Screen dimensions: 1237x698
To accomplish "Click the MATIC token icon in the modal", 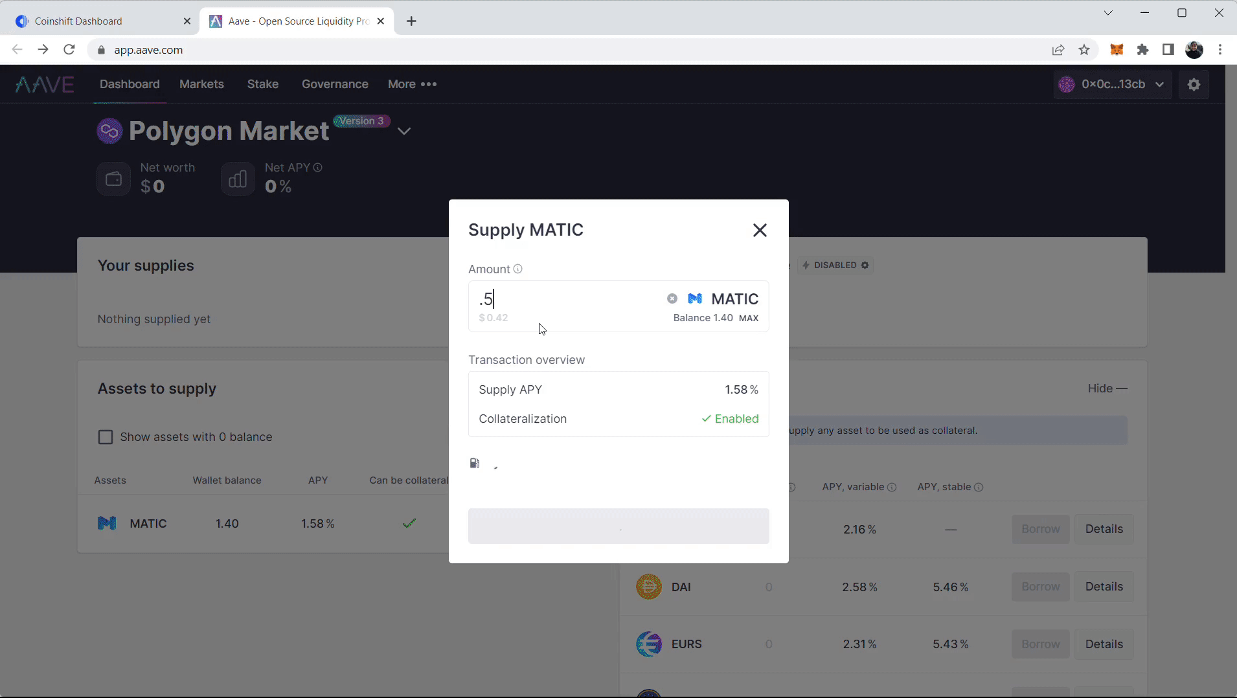I will click(695, 298).
